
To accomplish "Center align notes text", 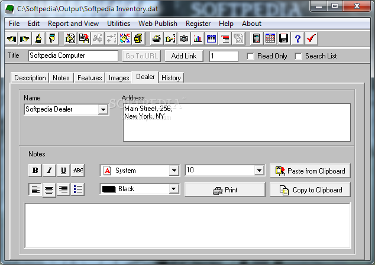I will pyautogui.click(x=49, y=190).
